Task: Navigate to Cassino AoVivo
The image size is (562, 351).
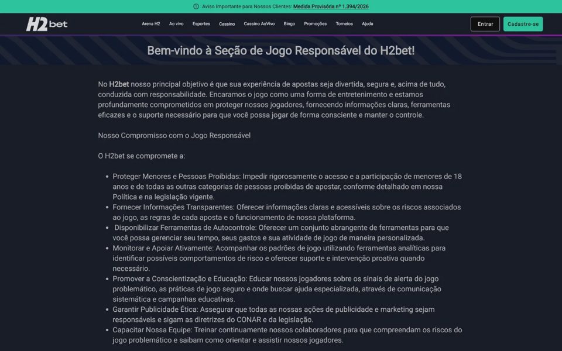Action: tap(259, 24)
